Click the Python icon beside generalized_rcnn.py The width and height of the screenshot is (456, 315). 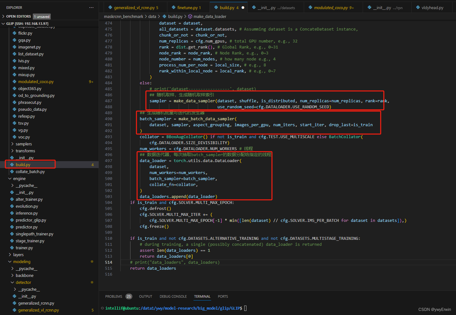14,303
